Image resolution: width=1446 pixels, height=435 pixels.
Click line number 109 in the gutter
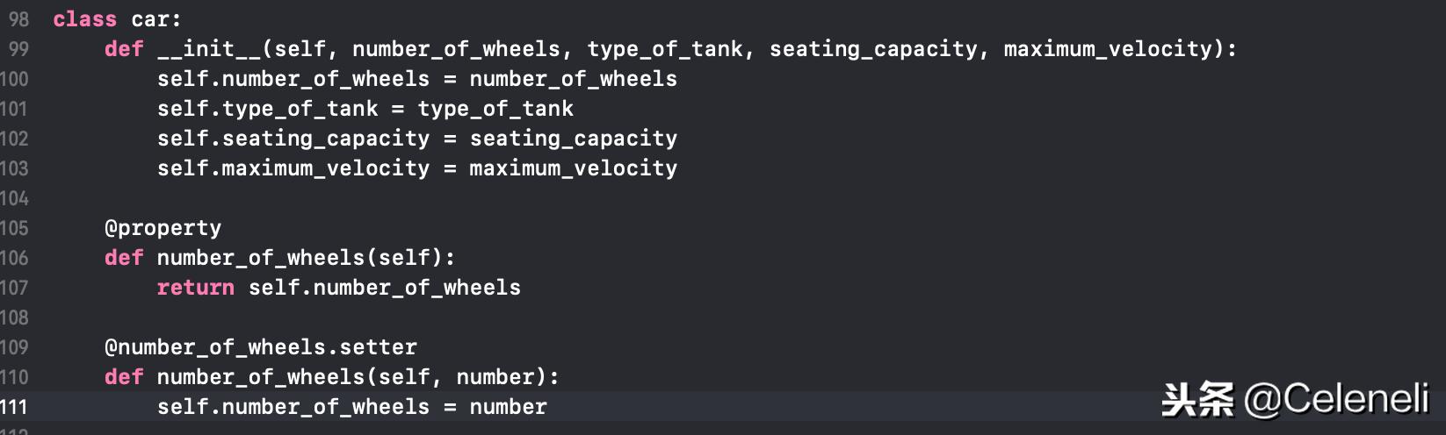14,347
